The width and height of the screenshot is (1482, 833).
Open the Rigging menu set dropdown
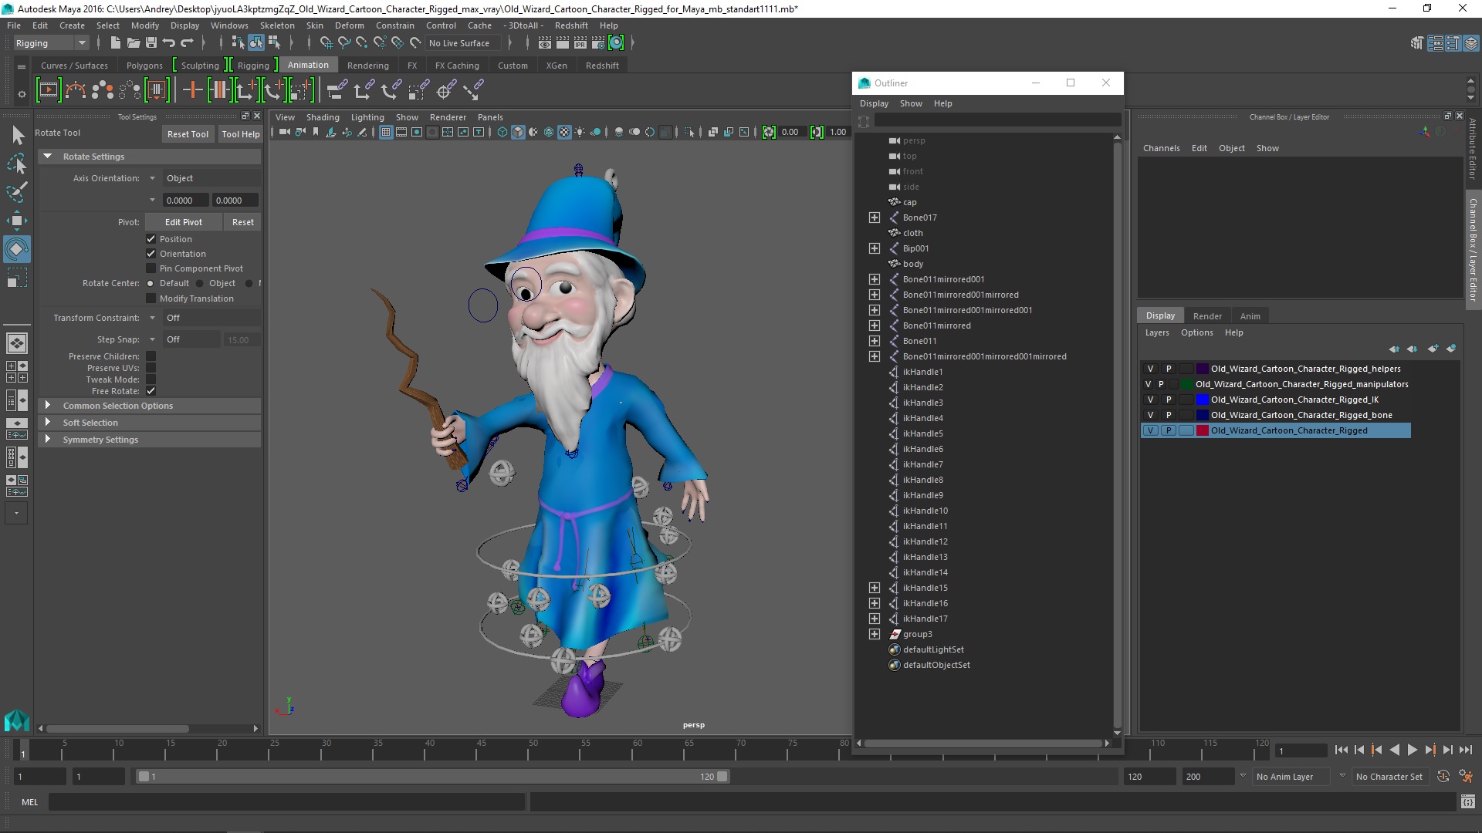coord(51,43)
